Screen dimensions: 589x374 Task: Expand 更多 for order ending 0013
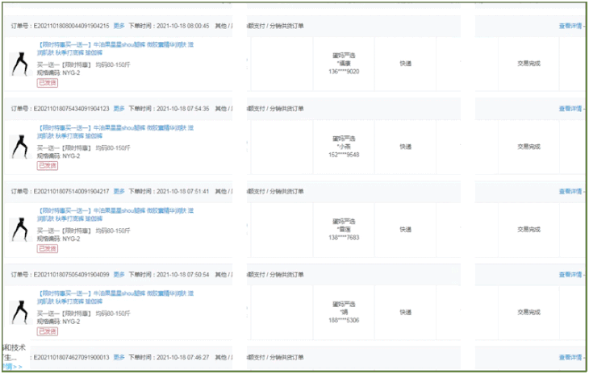(119, 357)
